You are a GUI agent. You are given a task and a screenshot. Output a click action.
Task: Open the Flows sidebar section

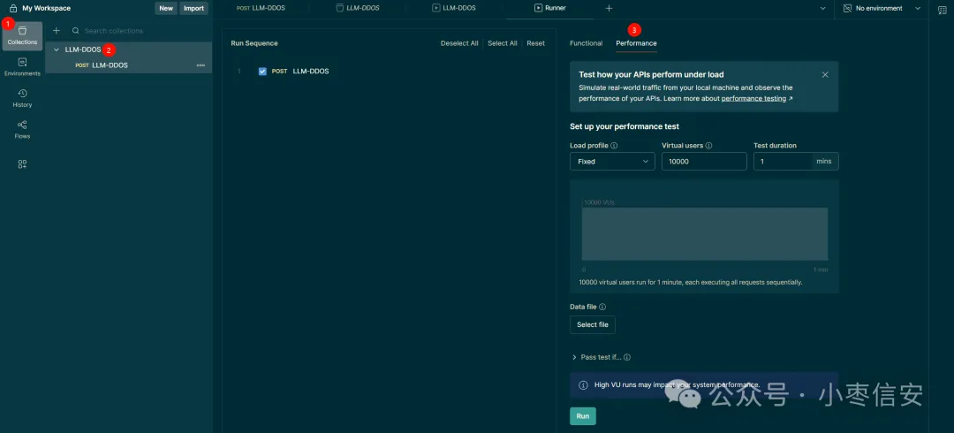pos(22,130)
